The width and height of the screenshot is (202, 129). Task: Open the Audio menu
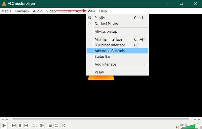[38, 11]
